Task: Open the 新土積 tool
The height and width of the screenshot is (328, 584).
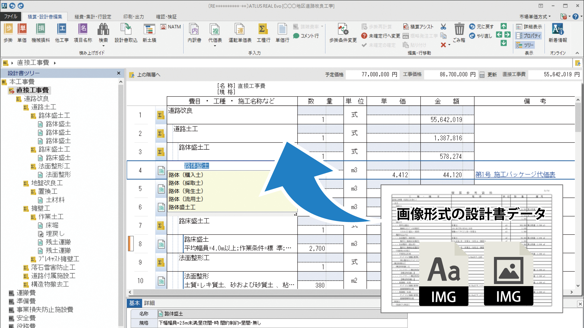Action: pos(149,33)
